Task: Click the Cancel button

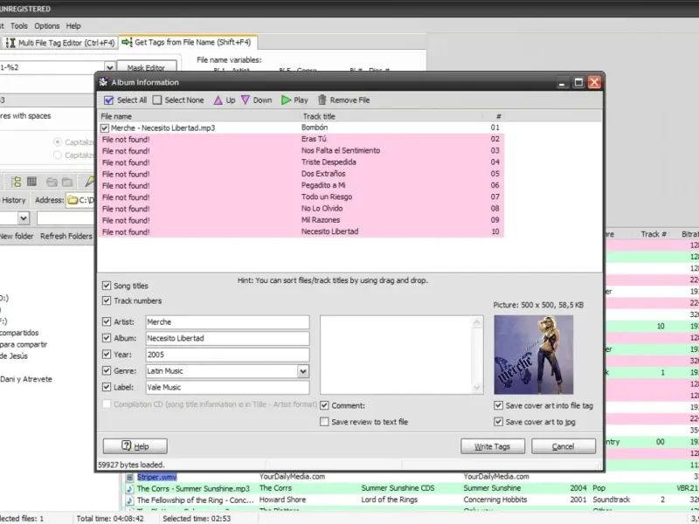Action: click(x=564, y=446)
